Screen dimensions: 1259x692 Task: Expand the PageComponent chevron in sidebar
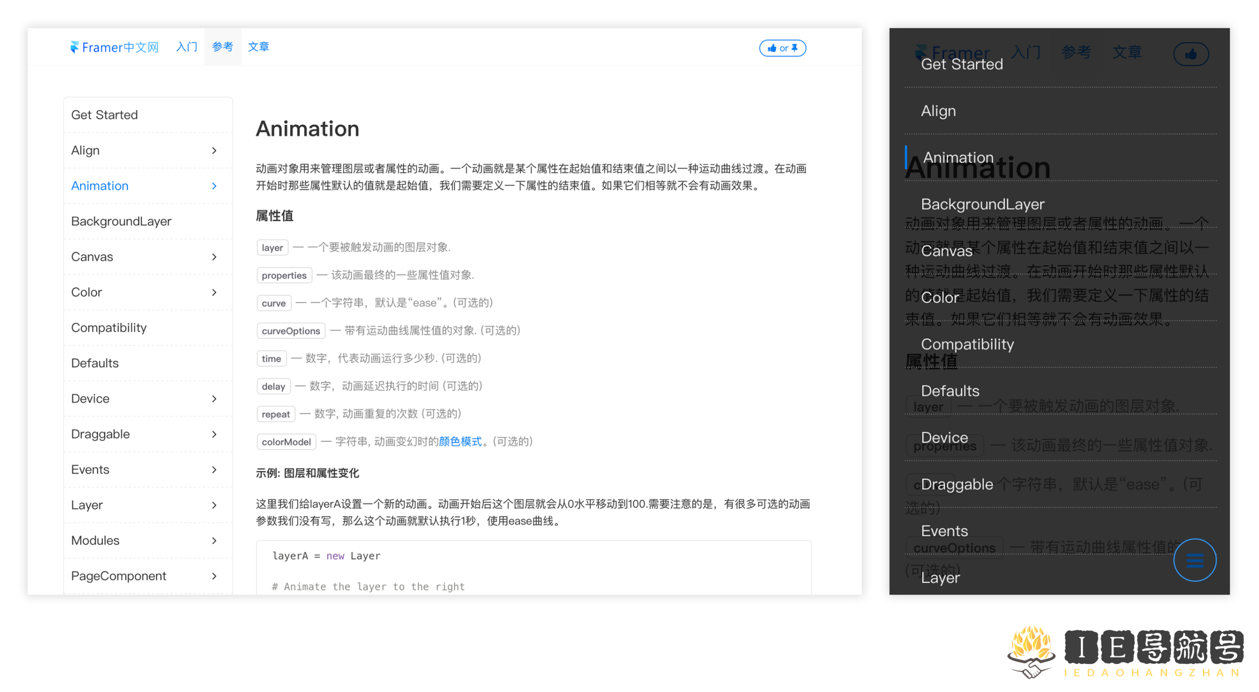(x=214, y=576)
